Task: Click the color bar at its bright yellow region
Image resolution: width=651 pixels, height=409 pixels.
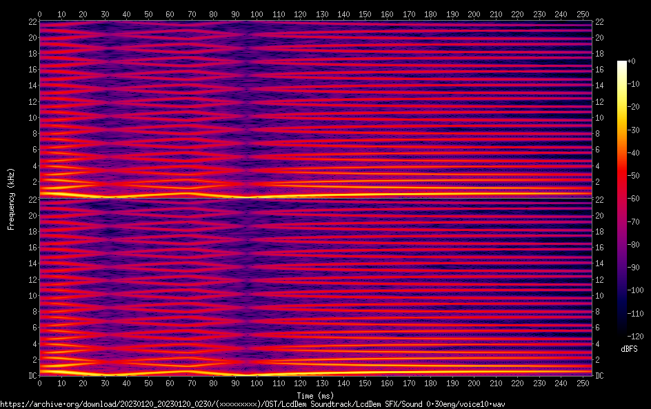Action: [622, 97]
